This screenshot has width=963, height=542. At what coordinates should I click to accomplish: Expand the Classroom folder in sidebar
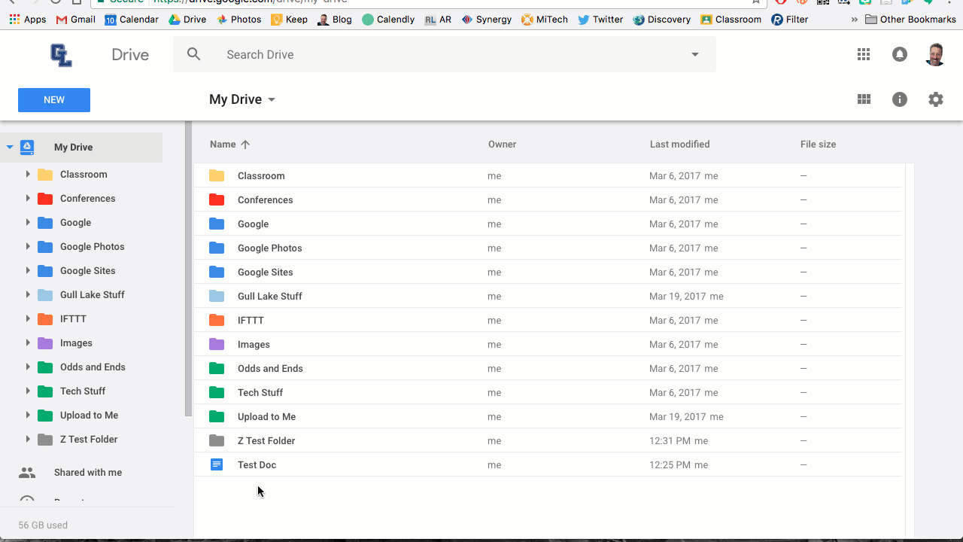(x=28, y=175)
